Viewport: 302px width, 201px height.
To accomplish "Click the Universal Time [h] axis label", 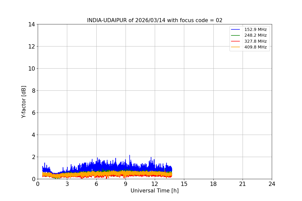I will point(155,191).
